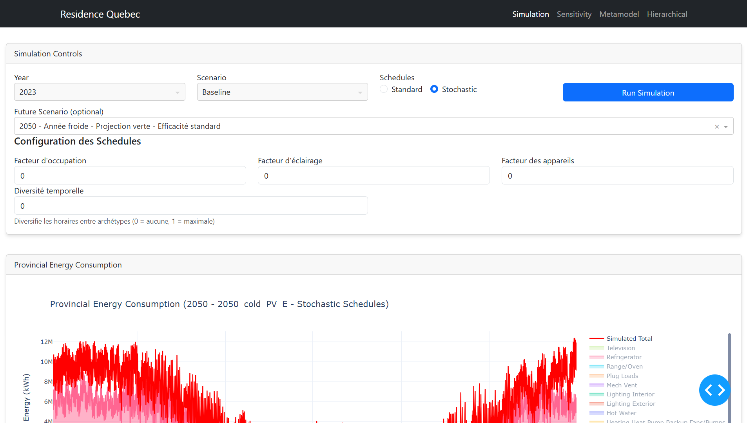The image size is (747, 423).
Task: Click the Provincial Energy Consumption card header
Action: (x=373, y=265)
